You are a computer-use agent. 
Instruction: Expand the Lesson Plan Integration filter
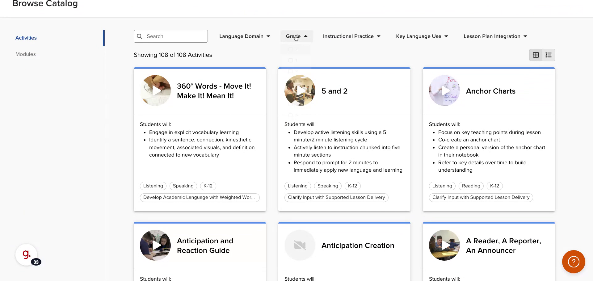(x=495, y=36)
